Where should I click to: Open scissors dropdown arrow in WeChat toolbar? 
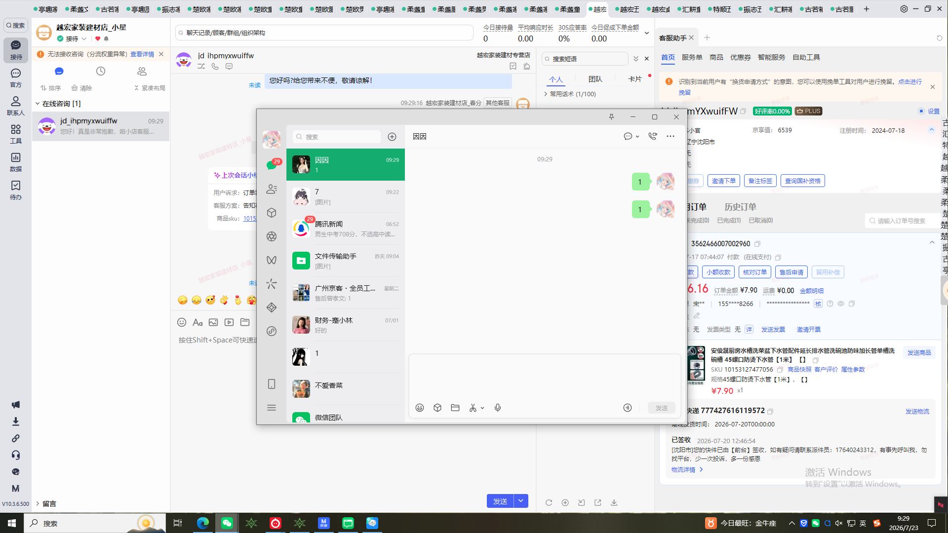pyautogui.click(x=482, y=408)
